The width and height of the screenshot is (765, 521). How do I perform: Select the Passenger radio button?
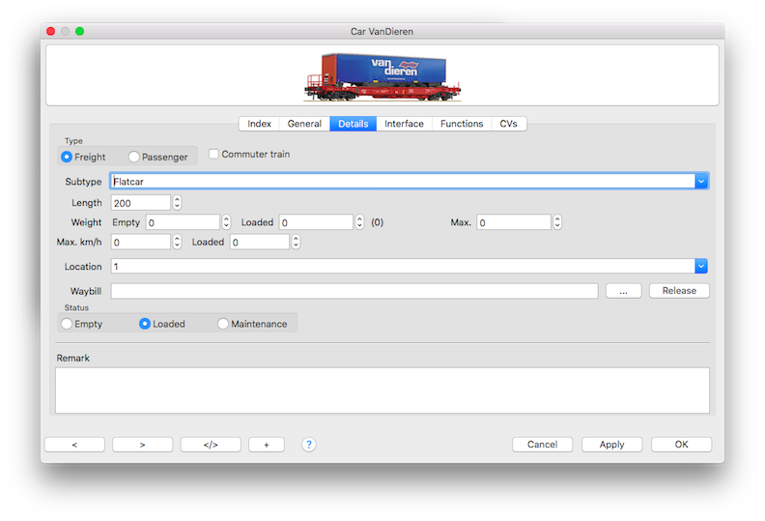[x=134, y=157]
